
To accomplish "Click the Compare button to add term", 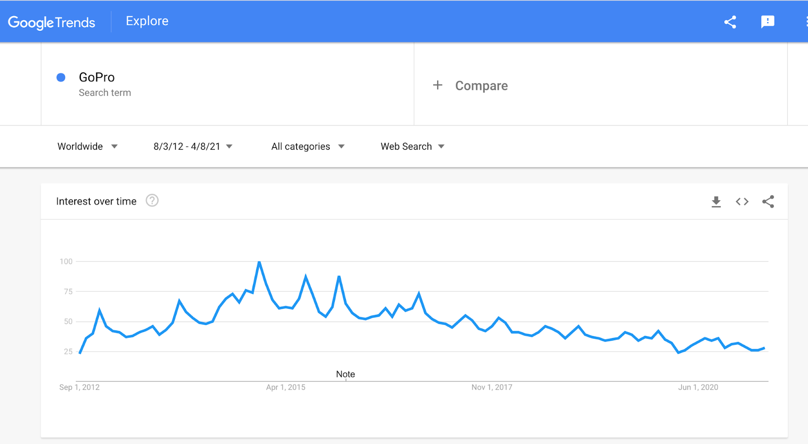I will (x=481, y=86).
